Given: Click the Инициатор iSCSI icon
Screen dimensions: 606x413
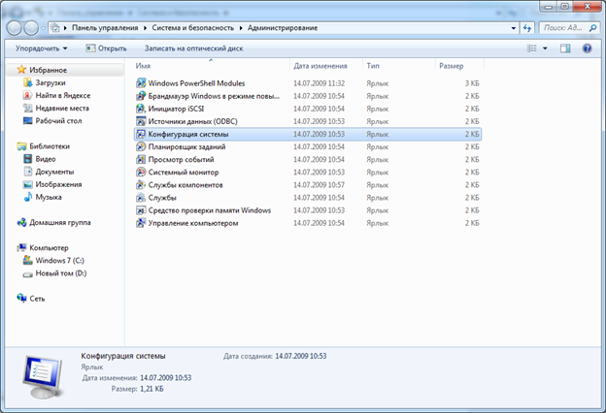Looking at the screenshot, I should pos(141,109).
